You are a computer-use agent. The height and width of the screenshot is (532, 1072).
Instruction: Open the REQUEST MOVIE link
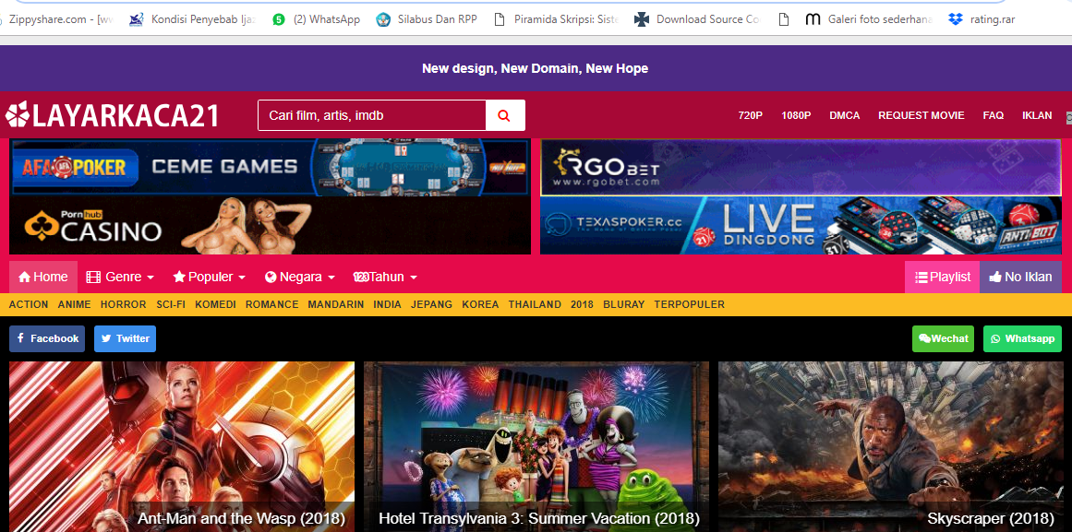(x=921, y=115)
